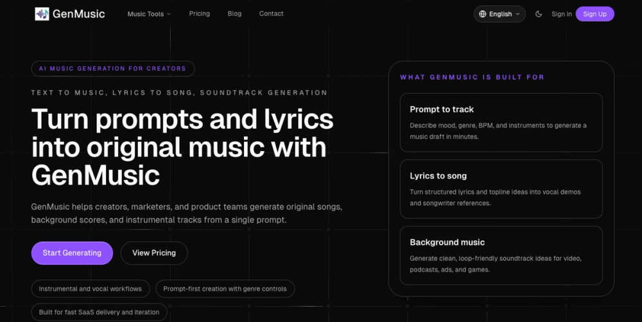
Task: Click Text to Music, Lyrics to Song subtitle
Action: (x=179, y=93)
